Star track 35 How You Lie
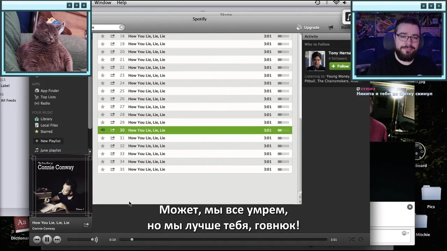 pos(103,169)
